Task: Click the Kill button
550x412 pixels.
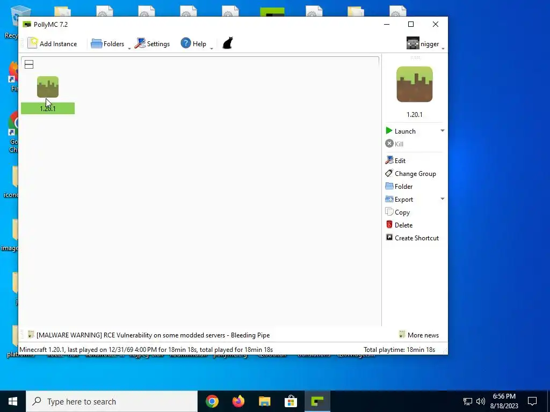Action: coord(394,144)
